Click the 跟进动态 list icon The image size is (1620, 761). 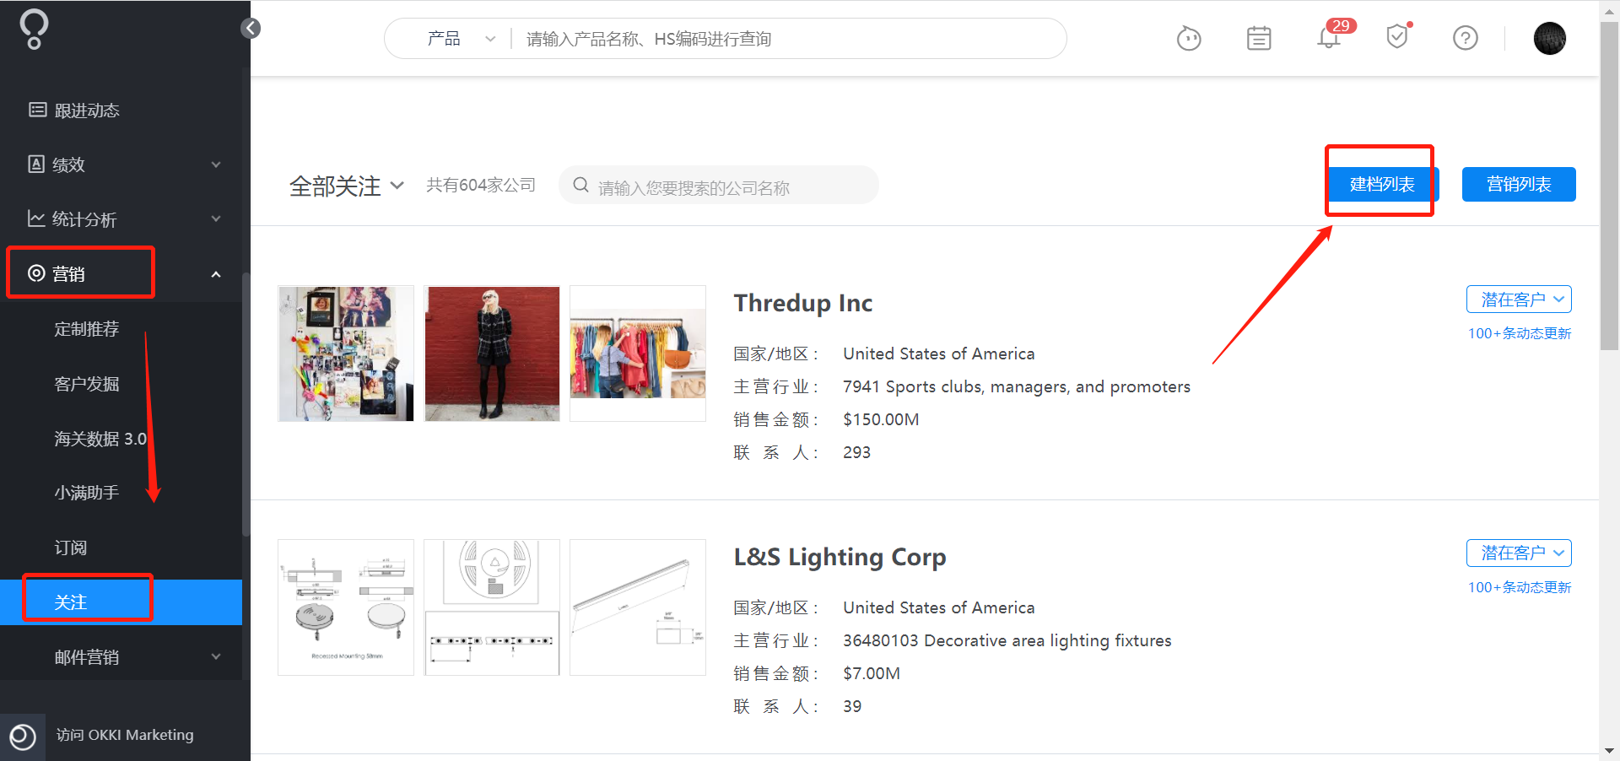point(37,110)
